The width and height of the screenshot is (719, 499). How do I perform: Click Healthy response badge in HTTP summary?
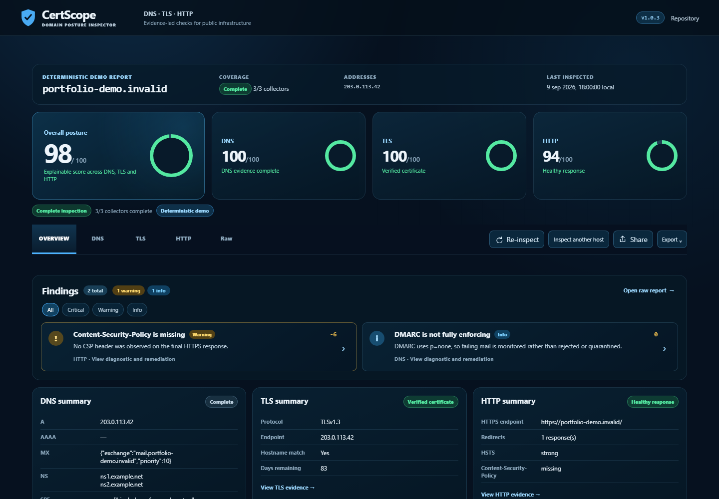click(x=653, y=402)
